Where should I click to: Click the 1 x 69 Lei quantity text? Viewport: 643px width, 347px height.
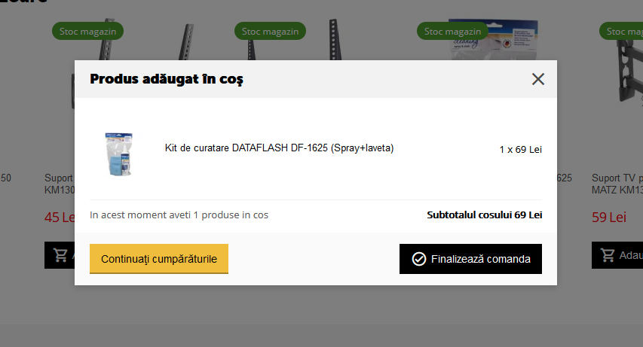coord(520,150)
